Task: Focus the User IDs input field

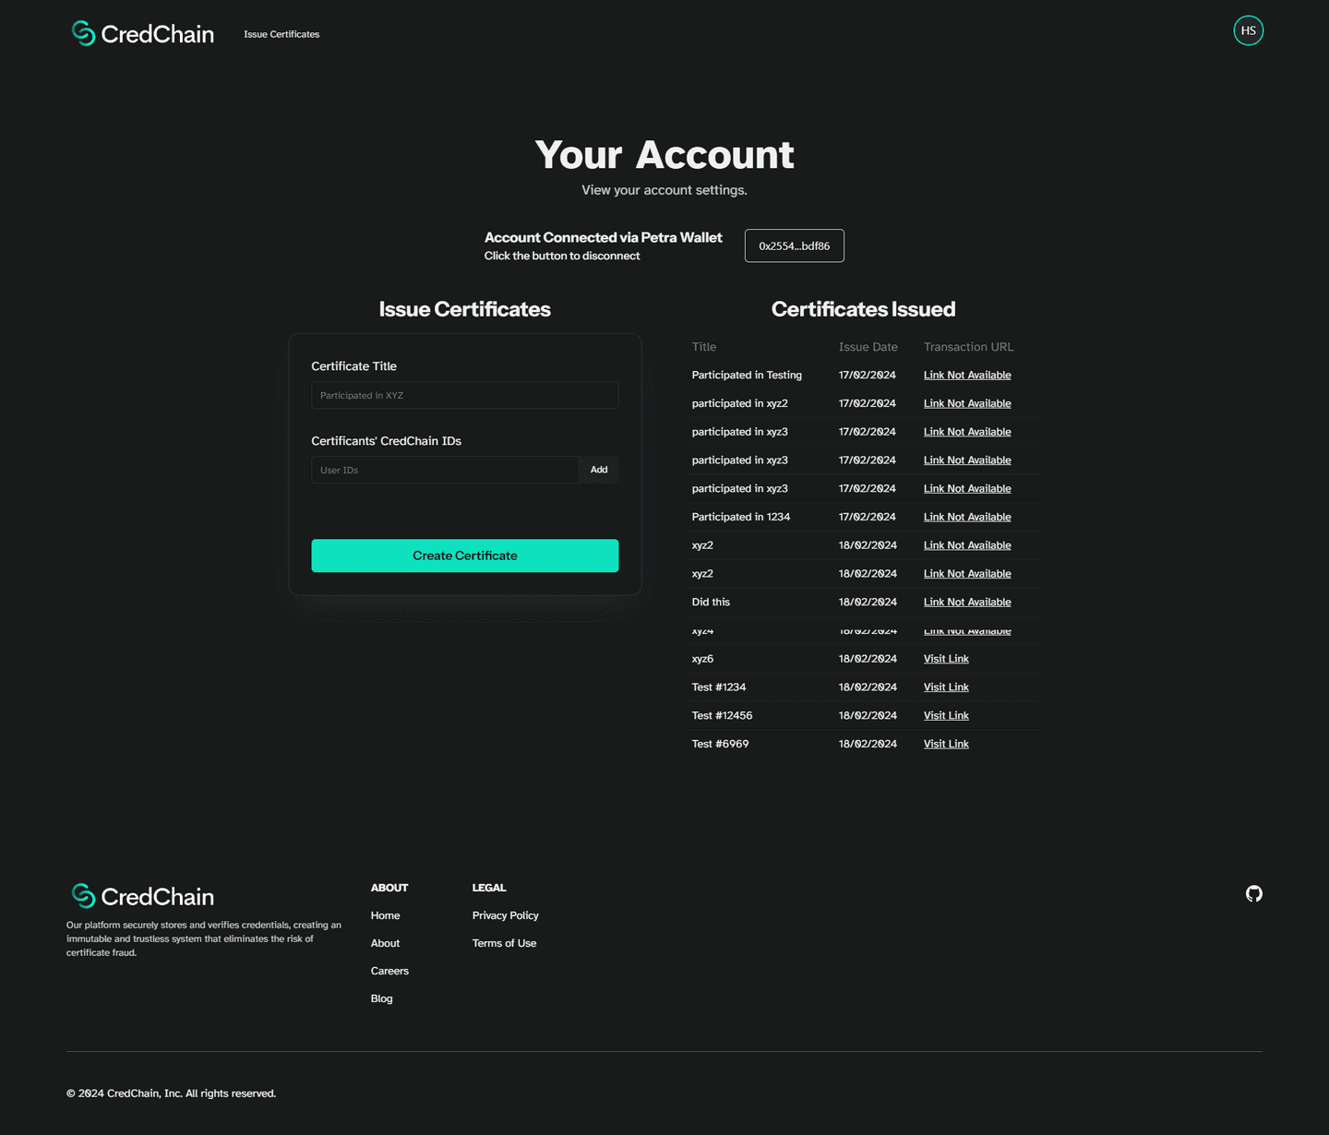Action: click(445, 470)
